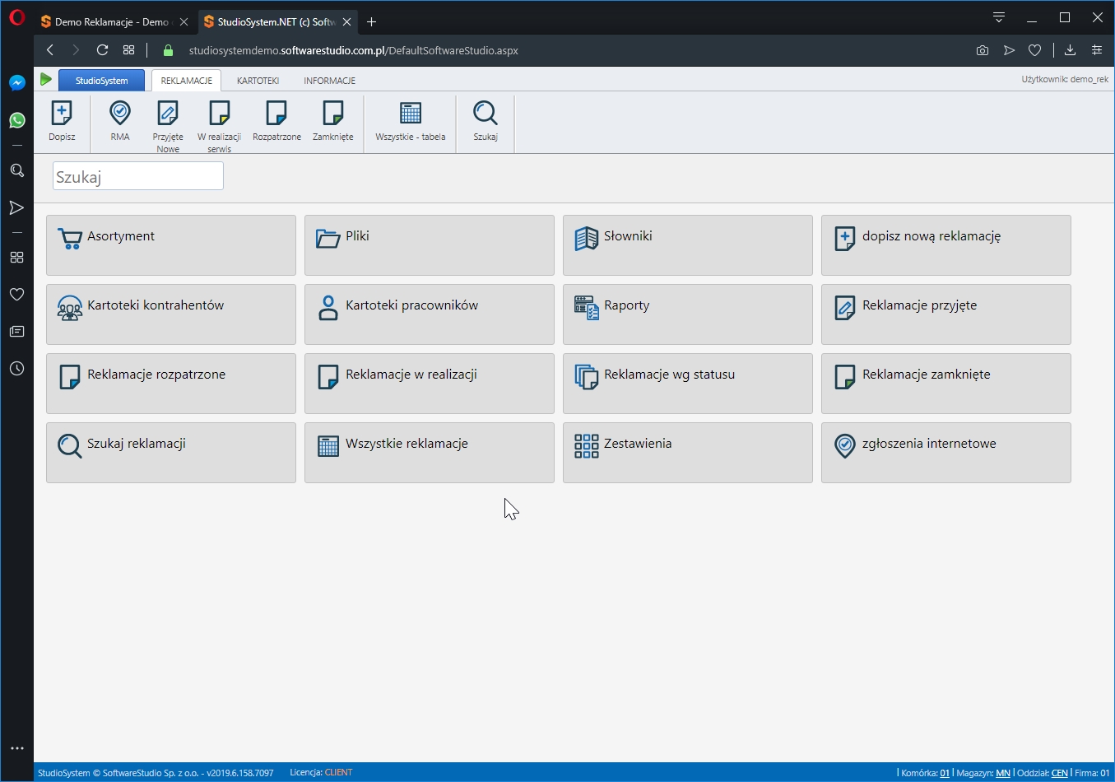Open the Raporty tile
The width and height of the screenshot is (1115, 782).
click(x=687, y=314)
